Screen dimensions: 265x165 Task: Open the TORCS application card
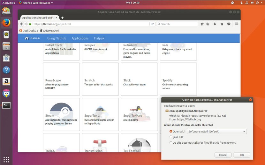click(61, 143)
